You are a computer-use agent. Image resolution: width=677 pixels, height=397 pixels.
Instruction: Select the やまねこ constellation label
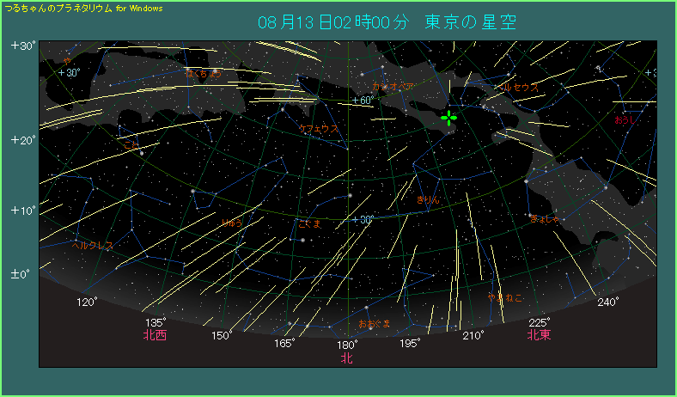click(x=504, y=296)
